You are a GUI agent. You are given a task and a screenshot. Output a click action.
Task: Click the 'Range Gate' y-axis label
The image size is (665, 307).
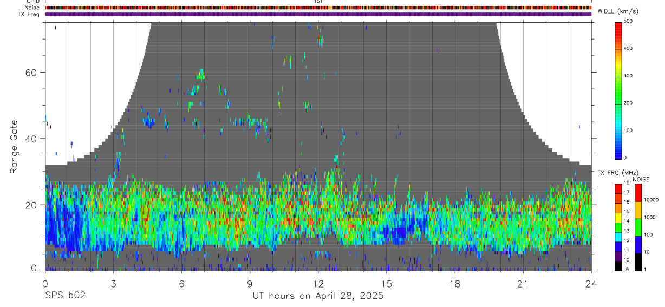coord(14,147)
